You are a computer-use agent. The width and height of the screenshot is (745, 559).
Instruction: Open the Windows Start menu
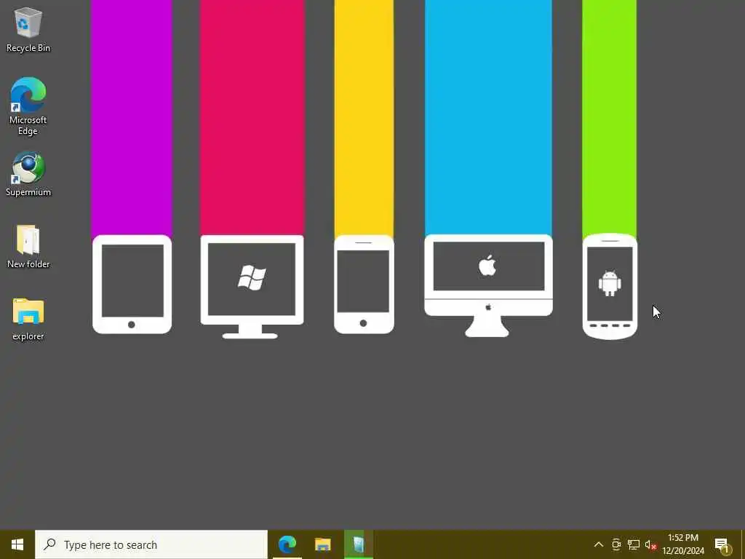[x=17, y=544]
